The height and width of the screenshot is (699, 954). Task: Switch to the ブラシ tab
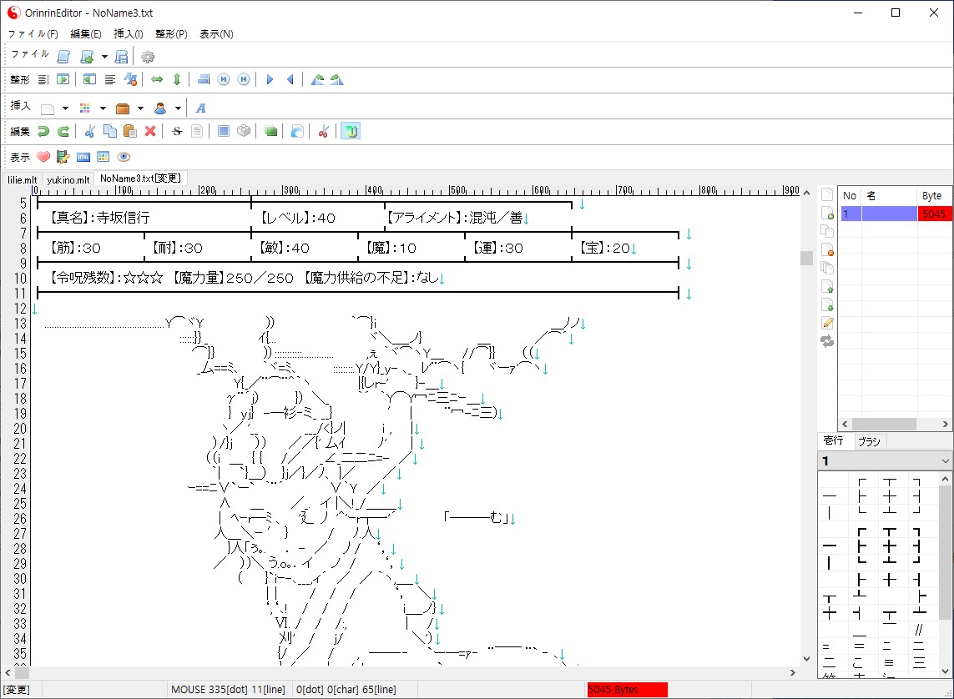pyautogui.click(x=868, y=441)
